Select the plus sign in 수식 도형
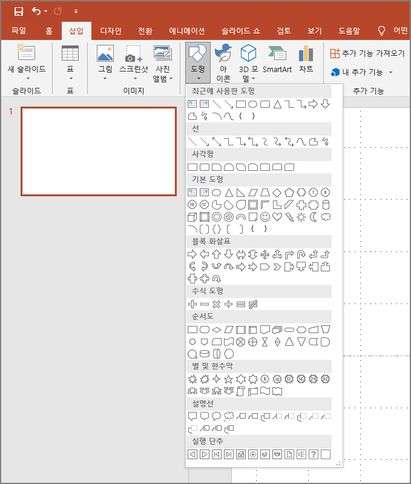Viewport: 411px width, 484px height. (192, 304)
